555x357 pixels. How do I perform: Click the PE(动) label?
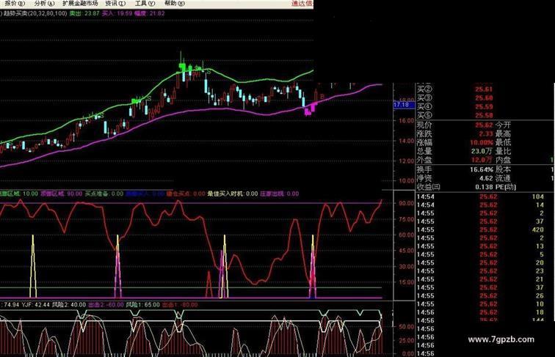pos(505,187)
